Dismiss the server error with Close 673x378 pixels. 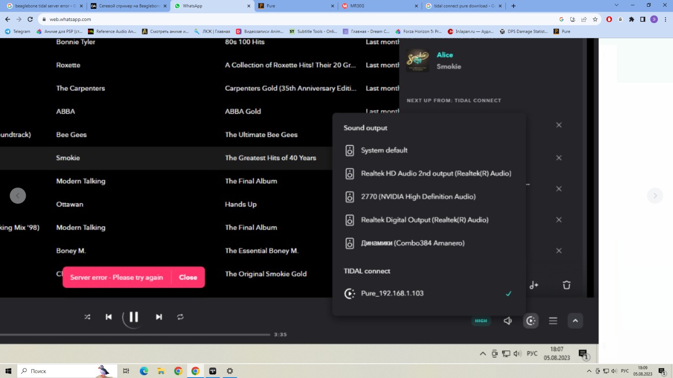tap(188, 277)
